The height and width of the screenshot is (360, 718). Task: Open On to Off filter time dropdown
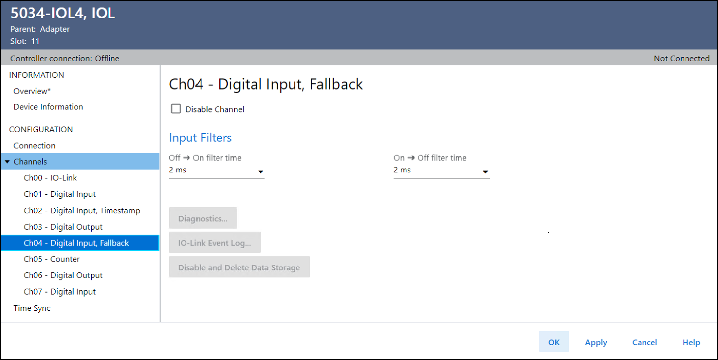[441, 171]
